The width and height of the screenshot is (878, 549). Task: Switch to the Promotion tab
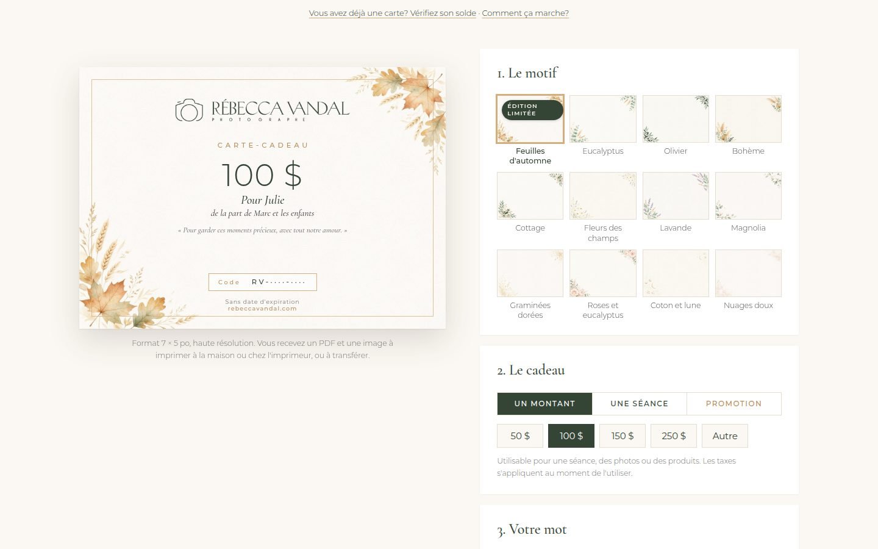point(733,404)
